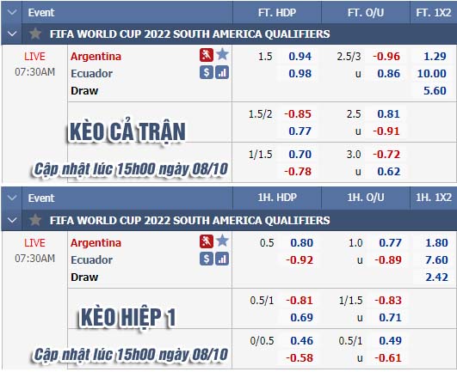Screen dimensions: 457x372
Task: Open live stream icon in first-half Argentina row
Action: coord(207,241)
